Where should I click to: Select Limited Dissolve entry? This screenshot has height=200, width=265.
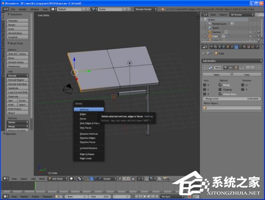coord(89,148)
